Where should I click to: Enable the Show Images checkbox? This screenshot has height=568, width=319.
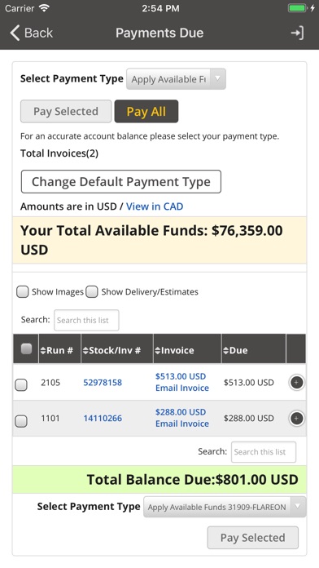pyautogui.click(x=23, y=291)
